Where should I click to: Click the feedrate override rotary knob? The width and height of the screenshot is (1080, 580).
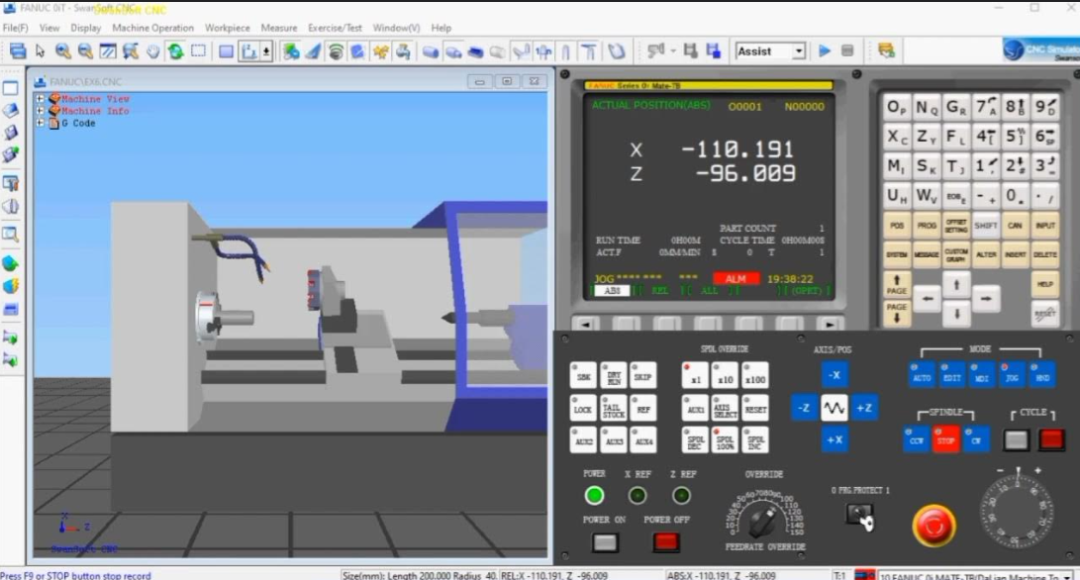click(x=762, y=522)
